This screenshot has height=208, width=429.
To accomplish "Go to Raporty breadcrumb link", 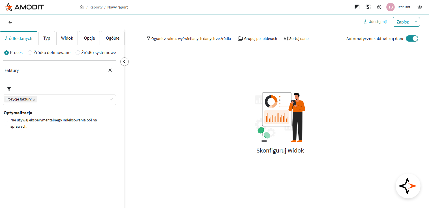I will 96,7.
